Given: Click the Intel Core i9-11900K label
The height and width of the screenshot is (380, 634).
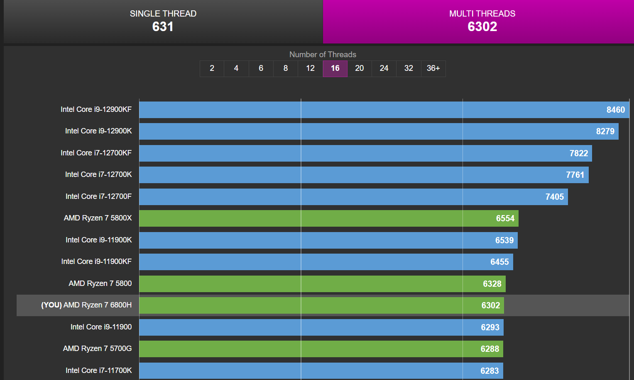Looking at the screenshot, I should (98, 240).
